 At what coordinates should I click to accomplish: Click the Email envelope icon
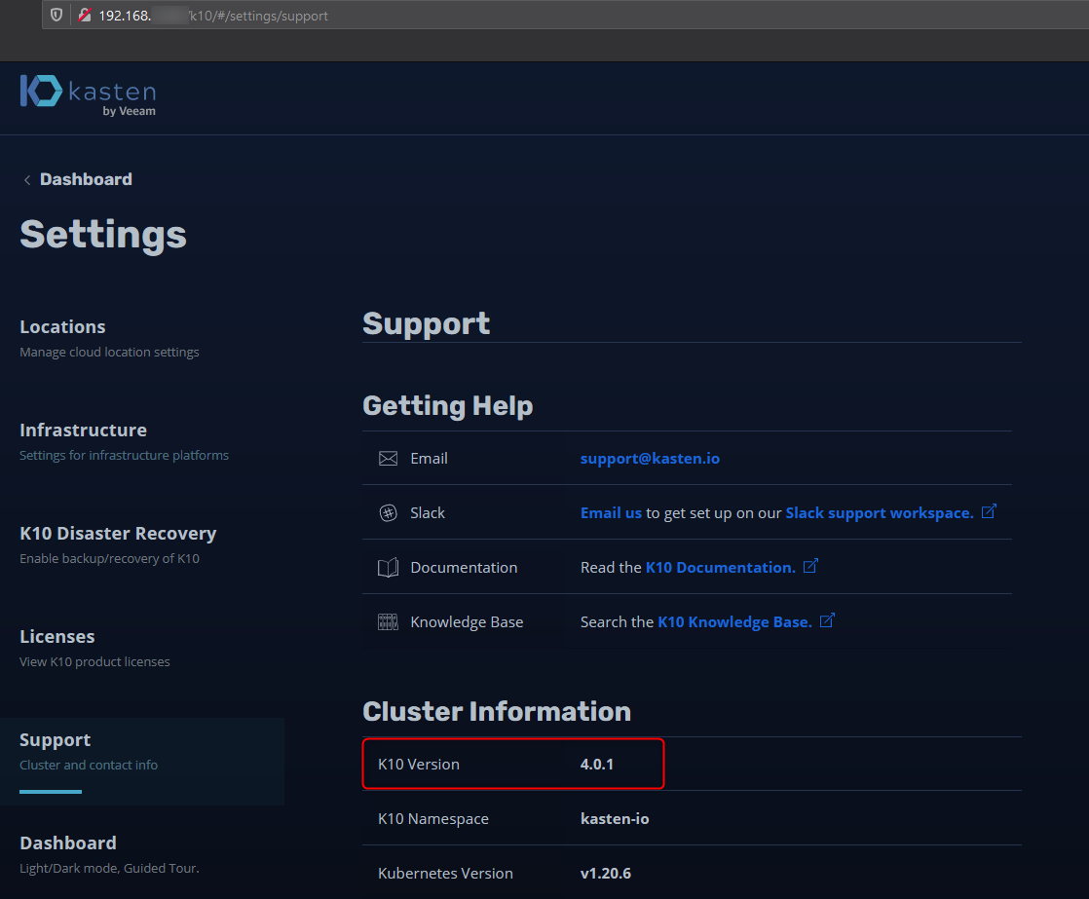click(x=388, y=459)
